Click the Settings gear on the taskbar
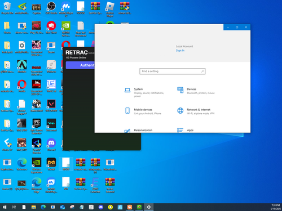Viewport: 282px width, 211px height. click(149, 207)
